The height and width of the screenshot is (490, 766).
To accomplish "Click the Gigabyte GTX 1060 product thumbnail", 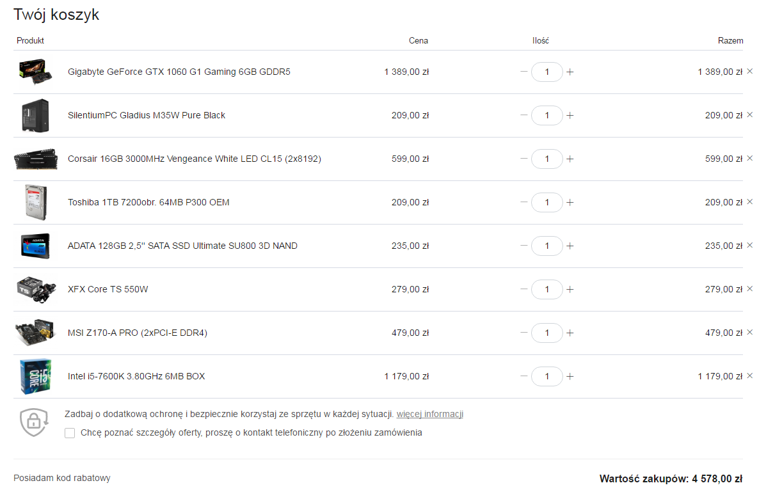I will tap(35, 72).
